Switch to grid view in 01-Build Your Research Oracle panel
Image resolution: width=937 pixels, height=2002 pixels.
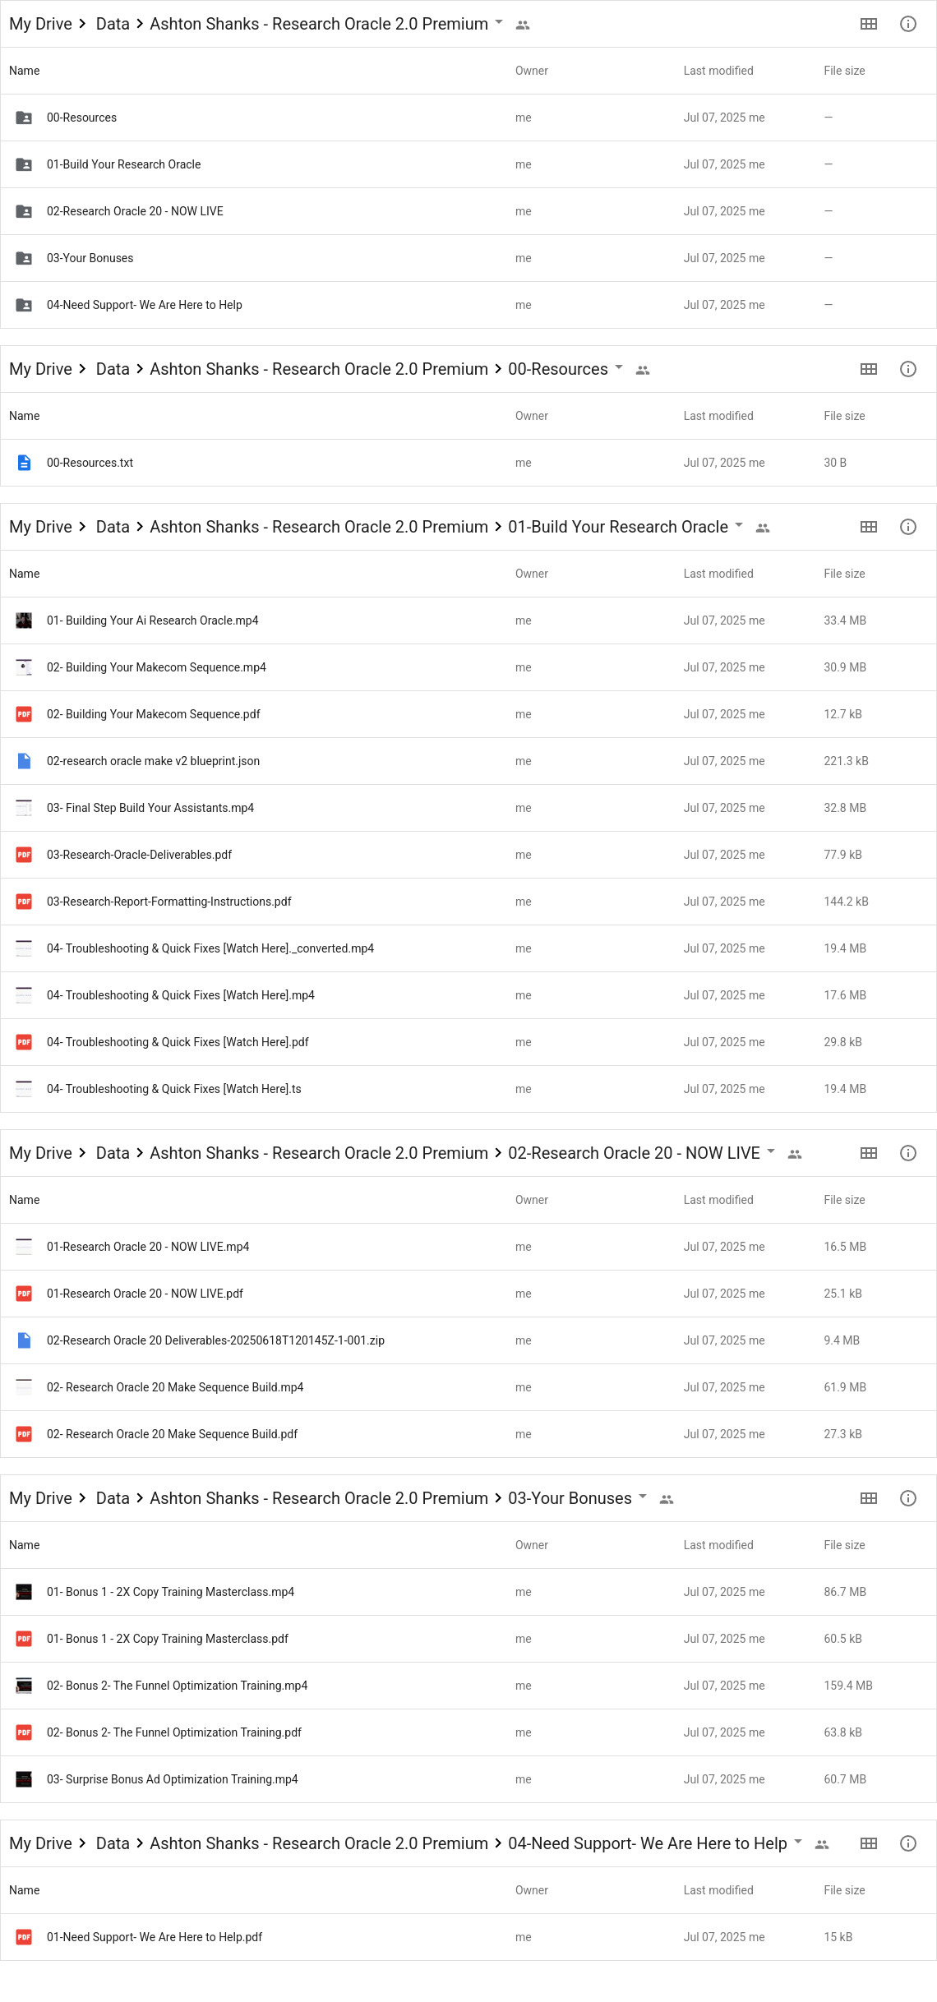pos(868,527)
